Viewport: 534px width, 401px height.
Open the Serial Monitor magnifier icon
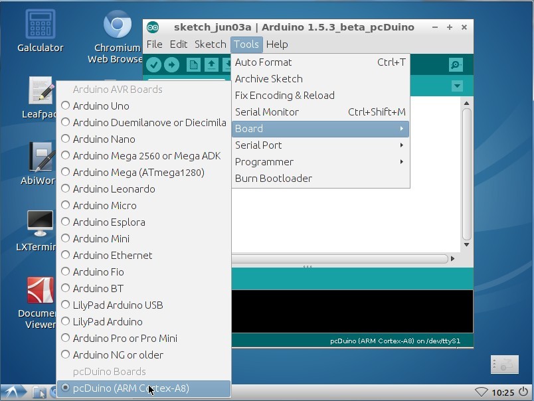click(x=456, y=64)
